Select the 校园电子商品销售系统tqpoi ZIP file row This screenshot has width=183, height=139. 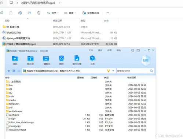click(x=60, y=44)
